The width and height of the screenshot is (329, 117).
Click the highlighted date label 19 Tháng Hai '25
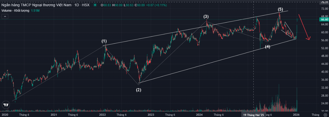coord(254,114)
